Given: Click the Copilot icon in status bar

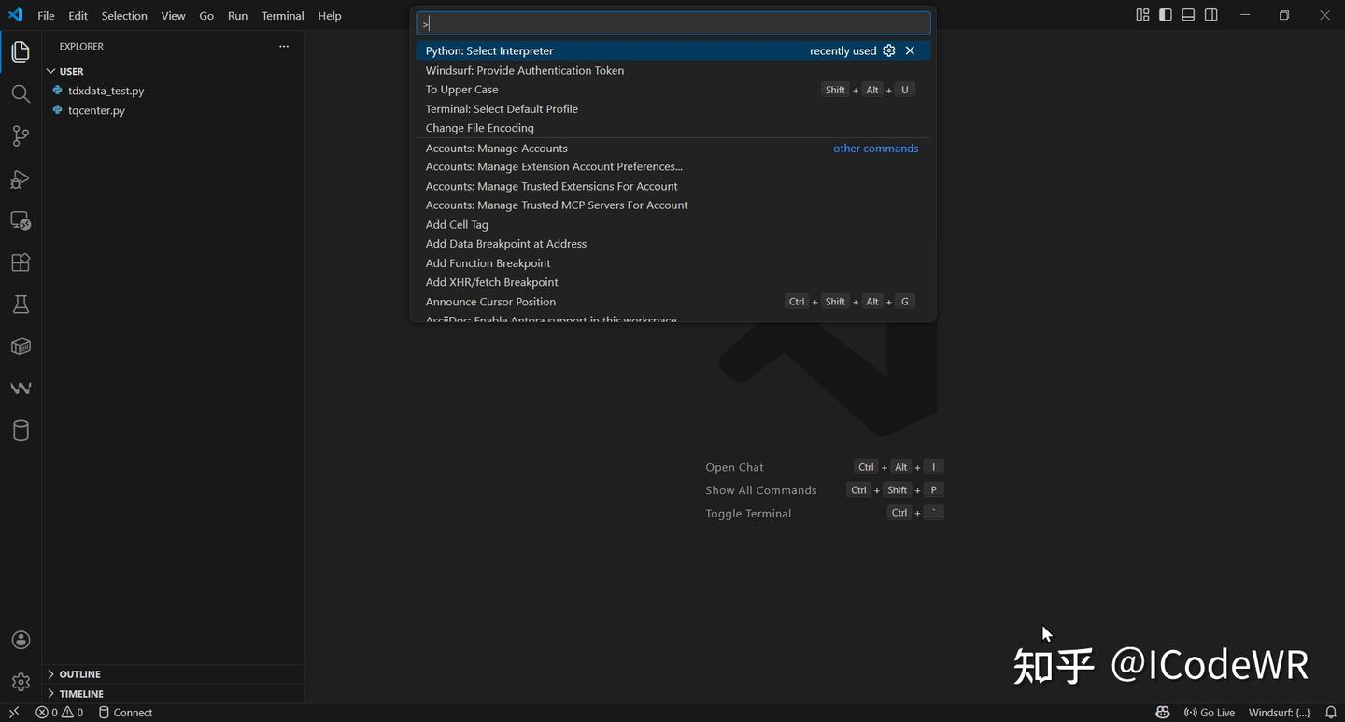Looking at the screenshot, I should pyautogui.click(x=1163, y=713).
